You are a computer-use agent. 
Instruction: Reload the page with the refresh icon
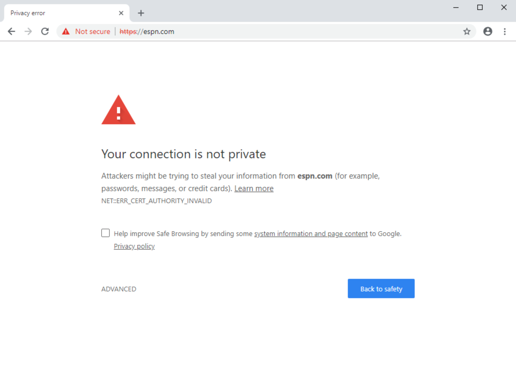click(45, 32)
